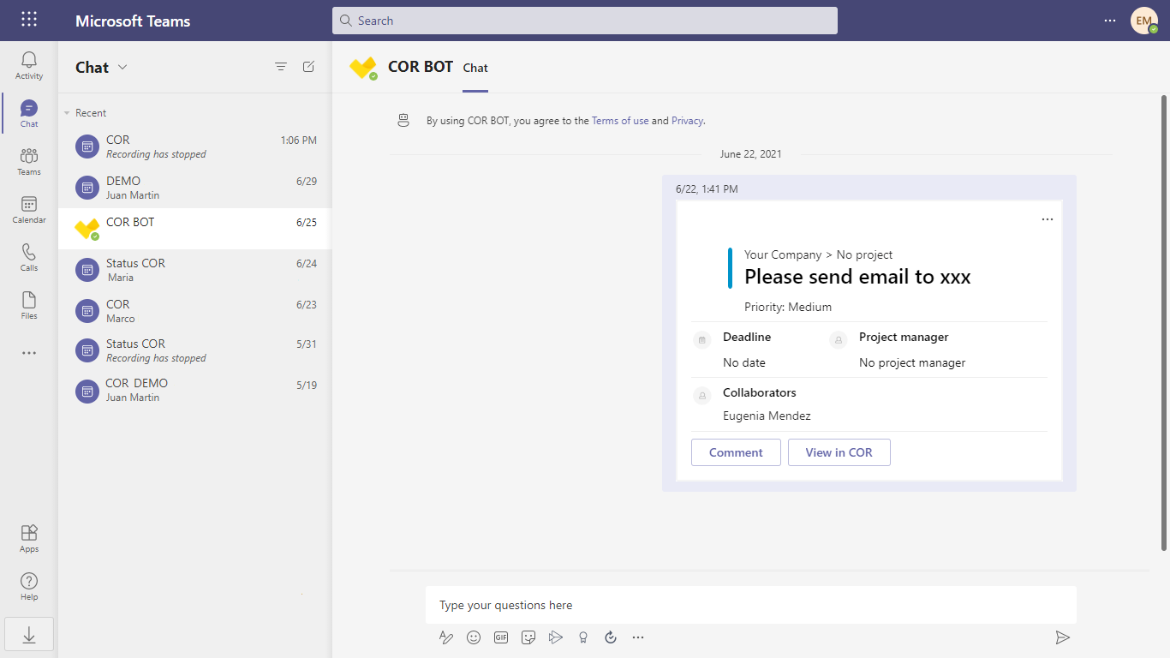Click the Type your questions here field
The height and width of the screenshot is (658, 1170).
pos(751,605)
